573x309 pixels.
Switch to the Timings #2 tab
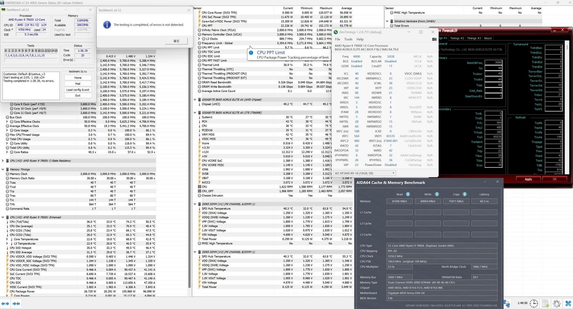coord(457,38)
